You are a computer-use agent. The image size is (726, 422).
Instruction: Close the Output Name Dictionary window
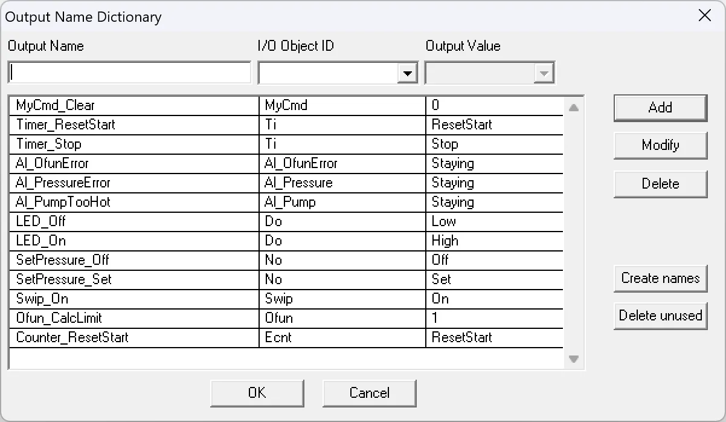tap(704, 16)
